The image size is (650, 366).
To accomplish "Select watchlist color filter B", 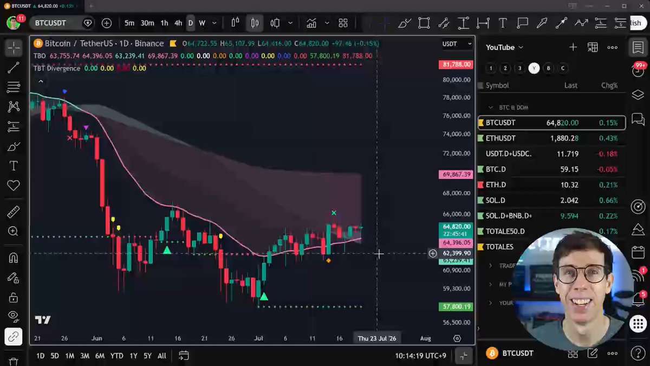I will [549, 68].
